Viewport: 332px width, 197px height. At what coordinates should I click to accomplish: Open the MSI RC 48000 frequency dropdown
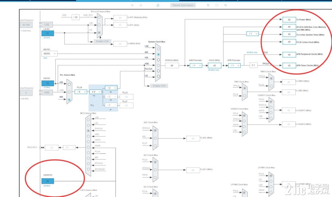pos(49,54)
